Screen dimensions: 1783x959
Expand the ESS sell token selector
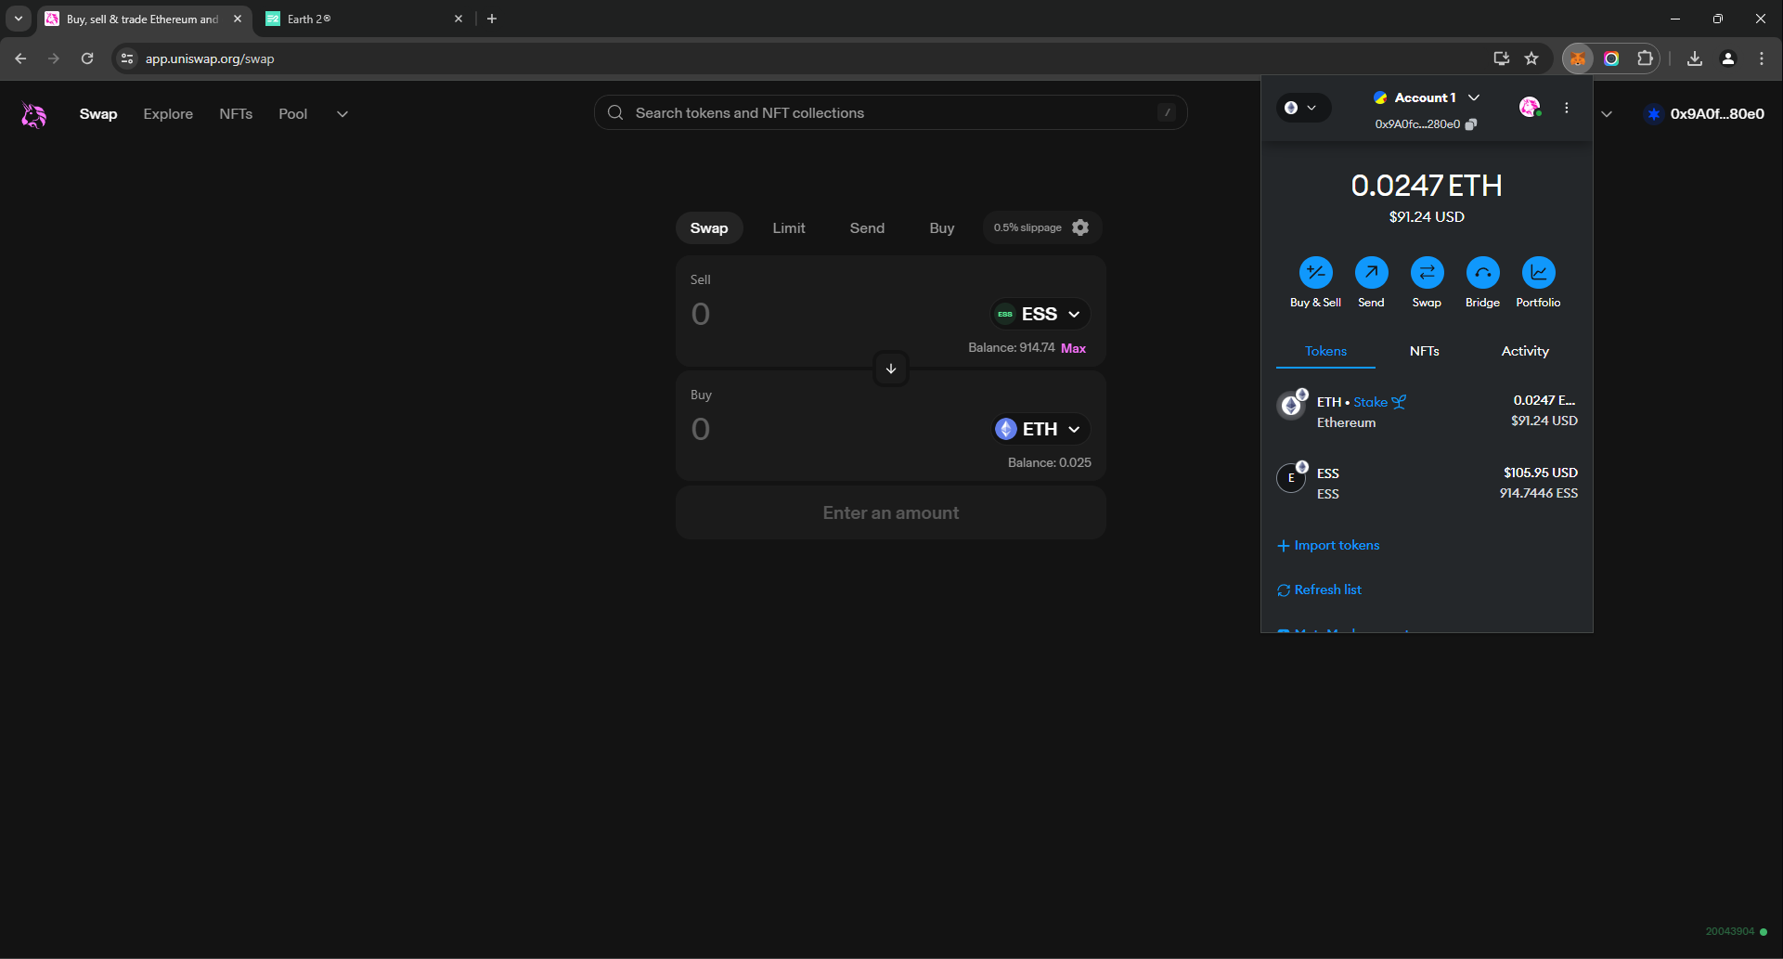(1040, 315)
